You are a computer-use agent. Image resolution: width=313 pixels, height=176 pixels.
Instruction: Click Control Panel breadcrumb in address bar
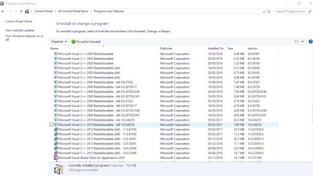click(x=44, y=11)
